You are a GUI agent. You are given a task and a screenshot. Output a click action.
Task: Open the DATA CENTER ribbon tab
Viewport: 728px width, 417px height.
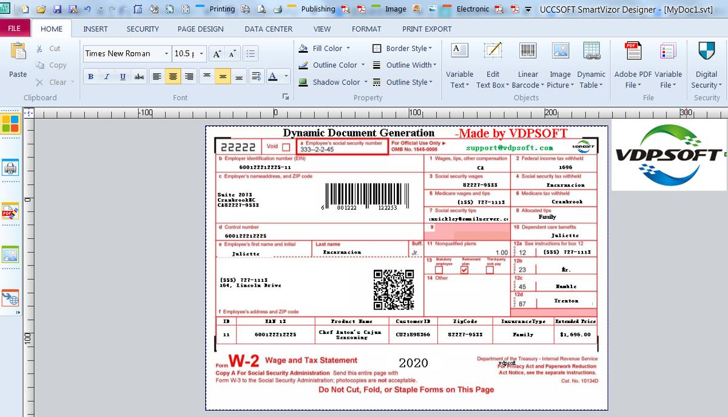[x=268, y=28]
